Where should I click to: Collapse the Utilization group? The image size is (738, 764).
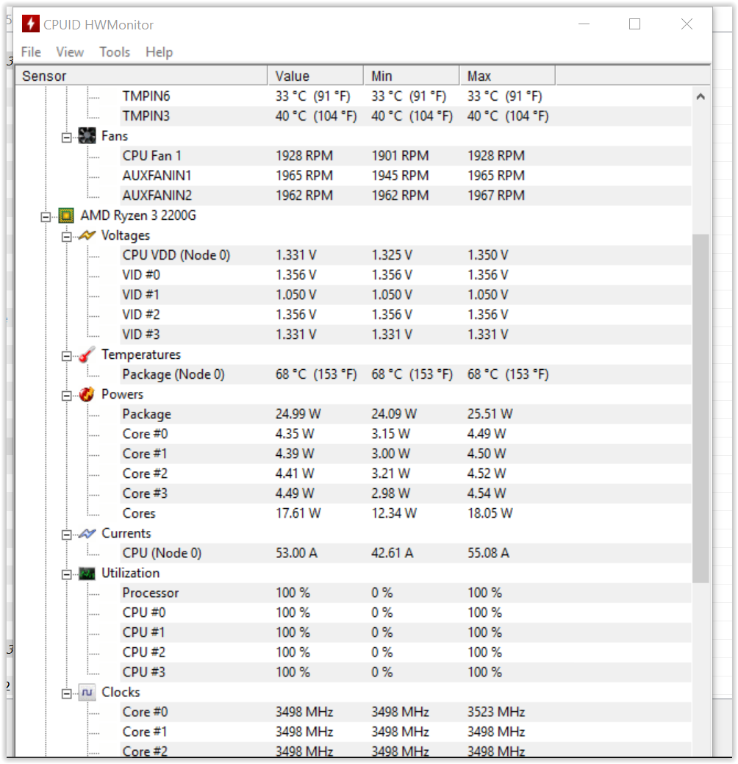pyautogui.click(x=67, y=575)
